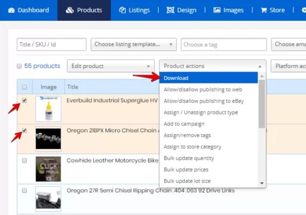306x215 pixels.
Task: Open the Platform actions dropdown
Action: click(288, 66)
